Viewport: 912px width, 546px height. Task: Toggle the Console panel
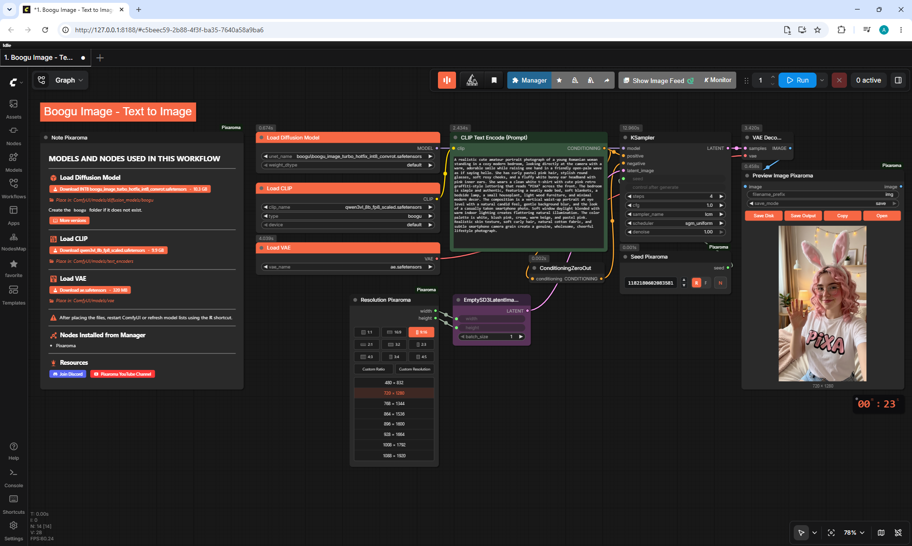(x=13, y=478)
